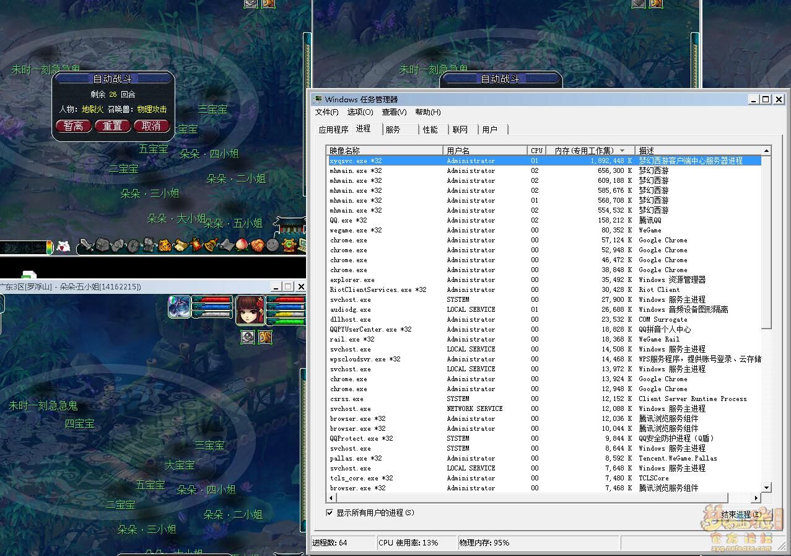Click the sword attack icon in game toolbar
This screenshot has height=556, width=791.
click(x=87, y=245)
